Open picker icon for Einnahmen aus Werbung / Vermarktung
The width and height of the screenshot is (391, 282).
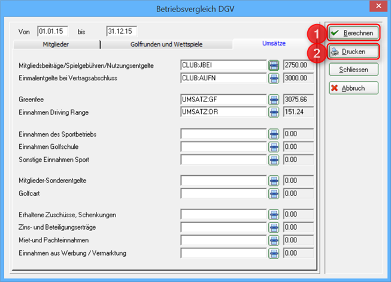274,253
